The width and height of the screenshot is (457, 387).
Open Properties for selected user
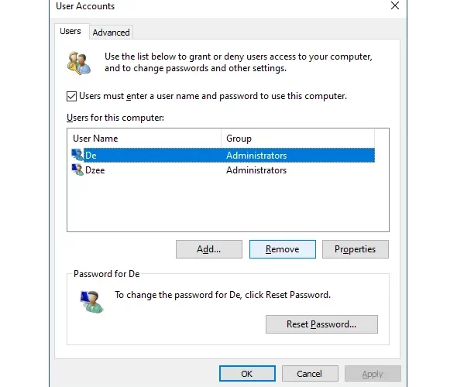pos(356,249)
